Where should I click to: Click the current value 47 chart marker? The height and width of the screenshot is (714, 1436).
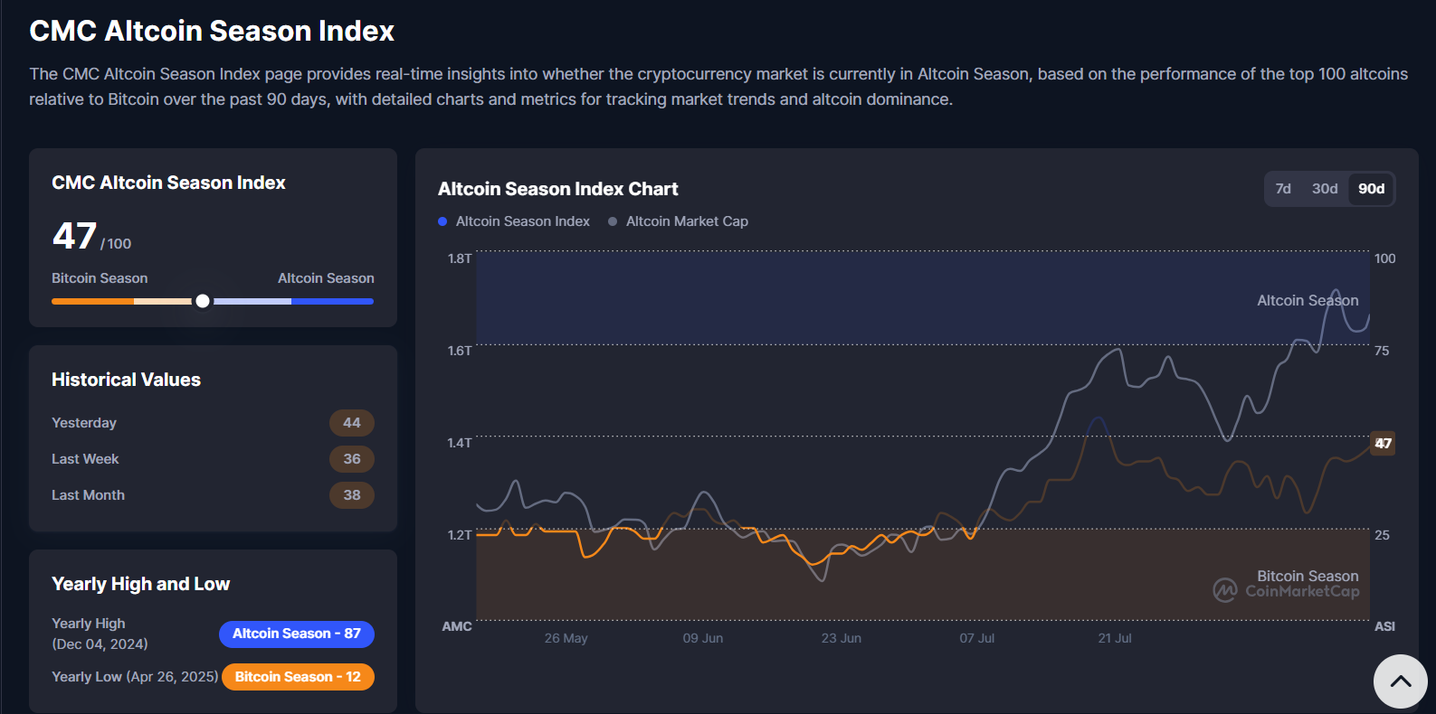point(1383,443)
